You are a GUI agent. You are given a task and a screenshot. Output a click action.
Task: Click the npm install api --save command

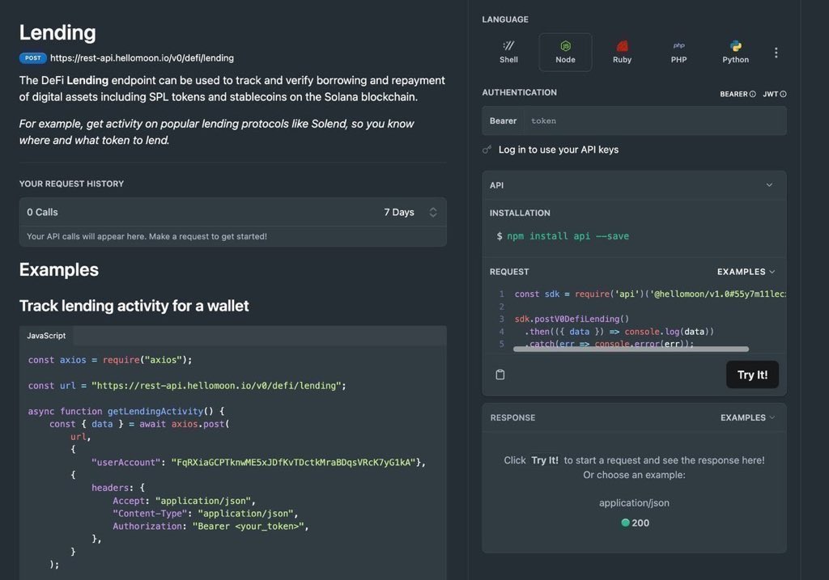[x=568, y=236]
